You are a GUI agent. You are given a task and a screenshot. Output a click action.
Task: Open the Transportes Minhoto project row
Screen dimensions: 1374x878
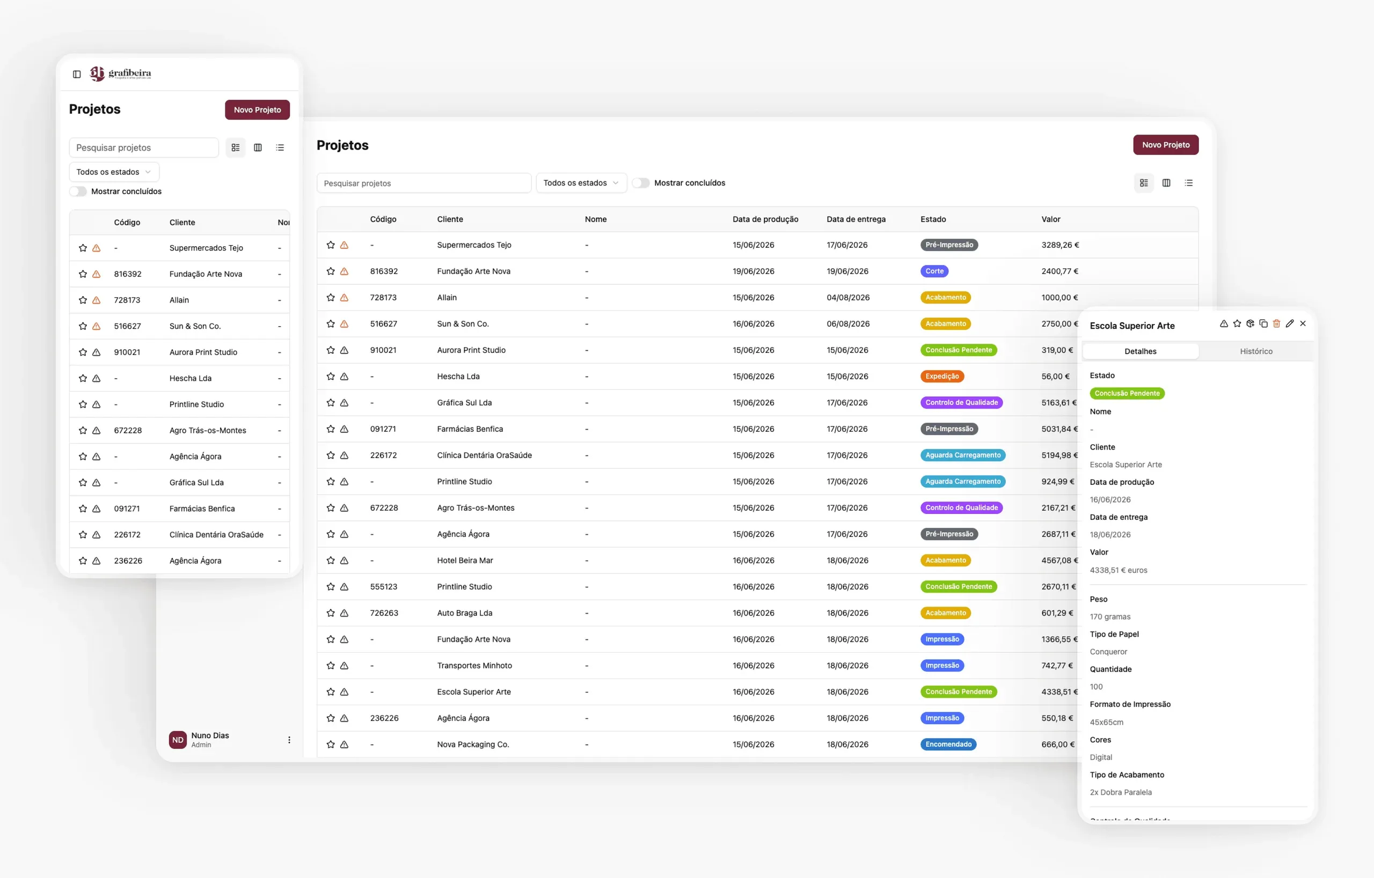[696, 666]
